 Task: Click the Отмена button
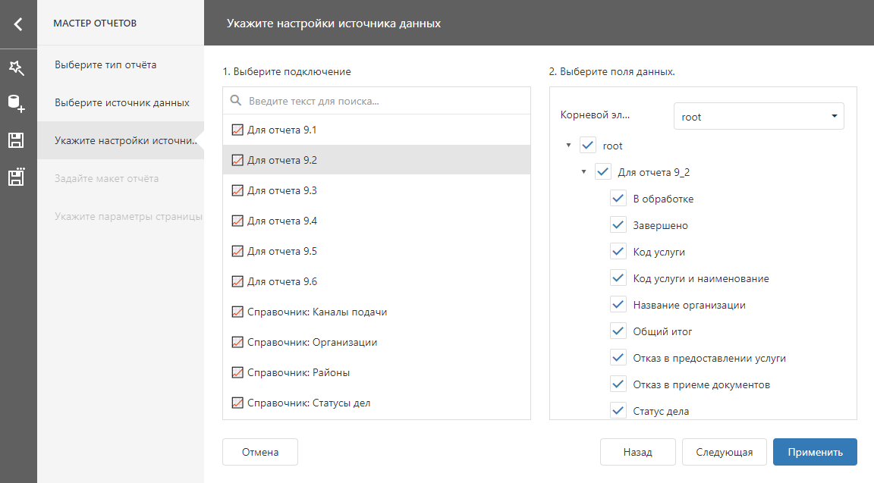(x=259, y=452)
